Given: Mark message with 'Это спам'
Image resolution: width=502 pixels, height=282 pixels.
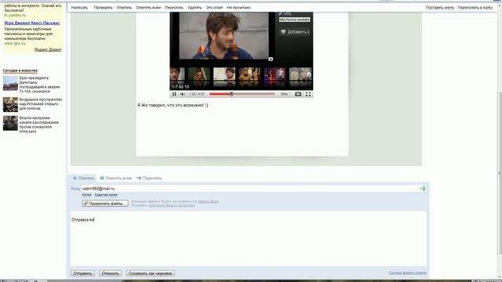Looking at the screenshot, I should (214, 7).
